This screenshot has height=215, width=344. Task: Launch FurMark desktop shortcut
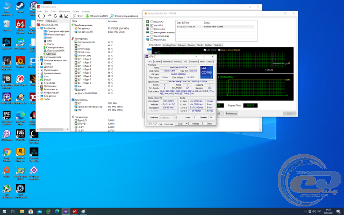tap(20, 62)
